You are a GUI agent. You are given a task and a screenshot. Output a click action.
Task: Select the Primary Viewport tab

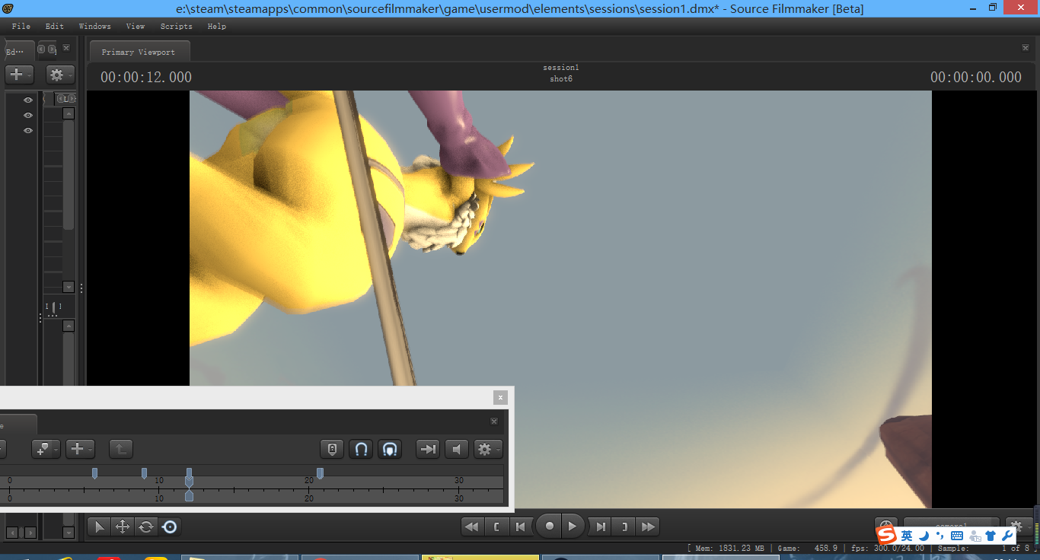point(139,52)
